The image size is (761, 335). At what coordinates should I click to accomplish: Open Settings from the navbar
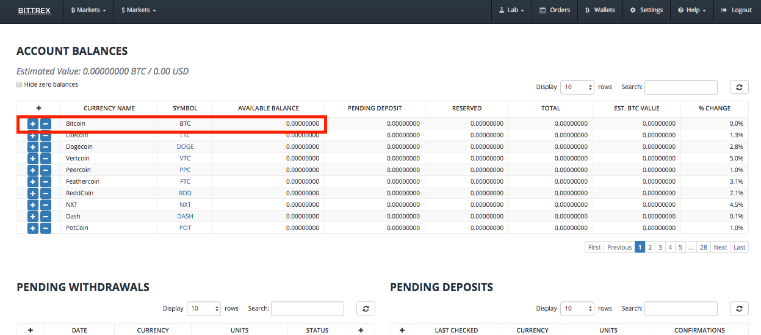coord(646,10)
